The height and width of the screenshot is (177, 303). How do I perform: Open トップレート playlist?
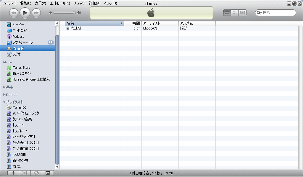[28, 131]
